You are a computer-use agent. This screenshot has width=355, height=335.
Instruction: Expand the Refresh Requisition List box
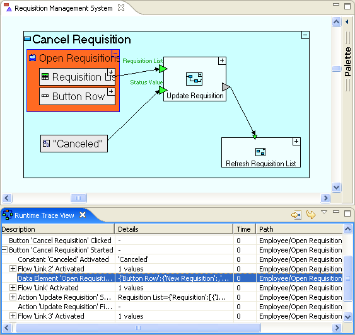(x=296, y=142)
